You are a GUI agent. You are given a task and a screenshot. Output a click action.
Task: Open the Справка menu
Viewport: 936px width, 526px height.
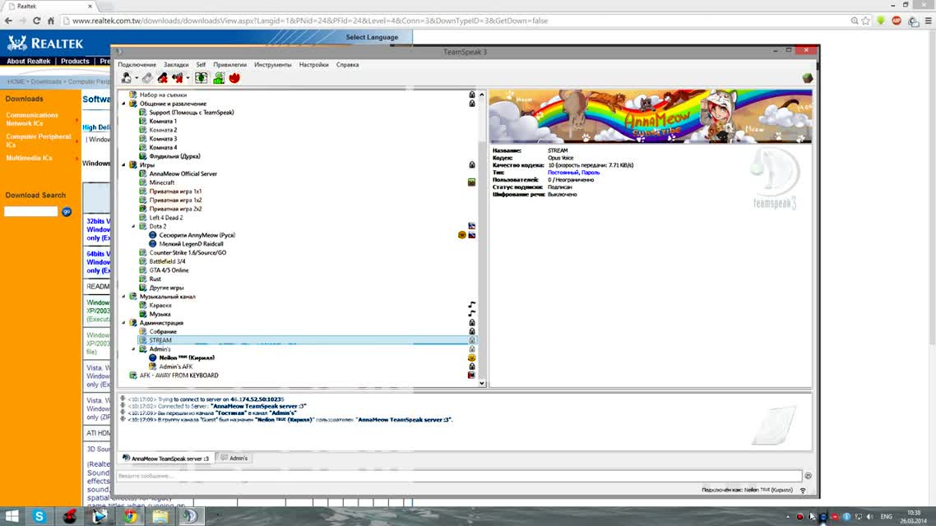[347, 64]
